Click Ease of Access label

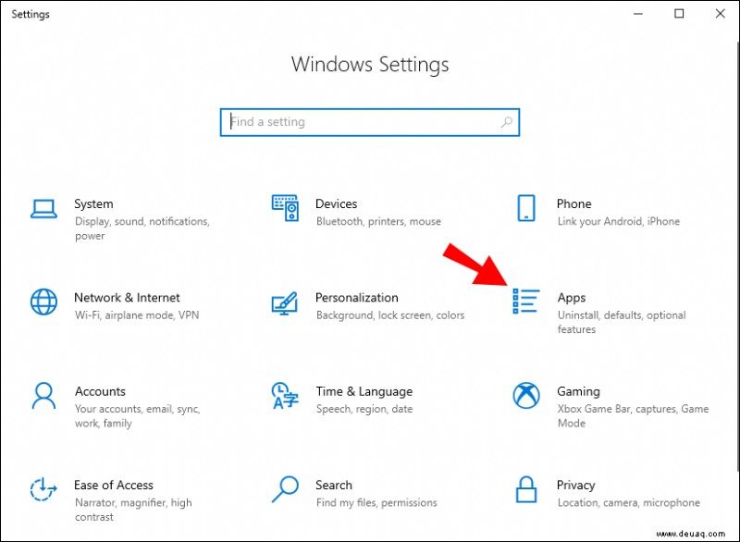coord(114,485)
